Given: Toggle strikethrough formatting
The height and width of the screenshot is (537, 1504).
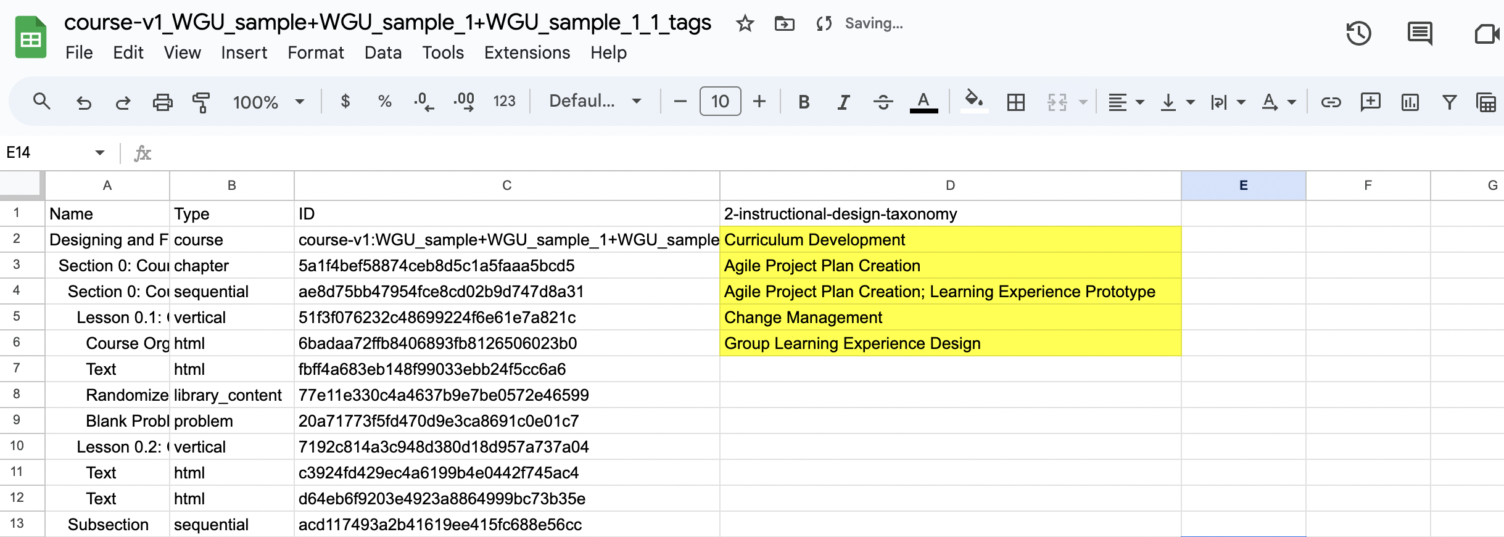Looking at the screenshot, I should tap(883, 102).
